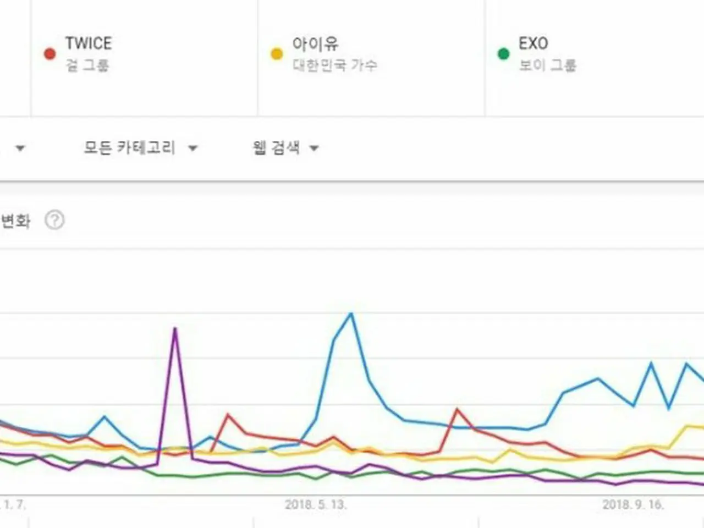Expand the leftmost partially hidden dropdown arrow
The image size is (704, 528).
[x=20, y=148]
